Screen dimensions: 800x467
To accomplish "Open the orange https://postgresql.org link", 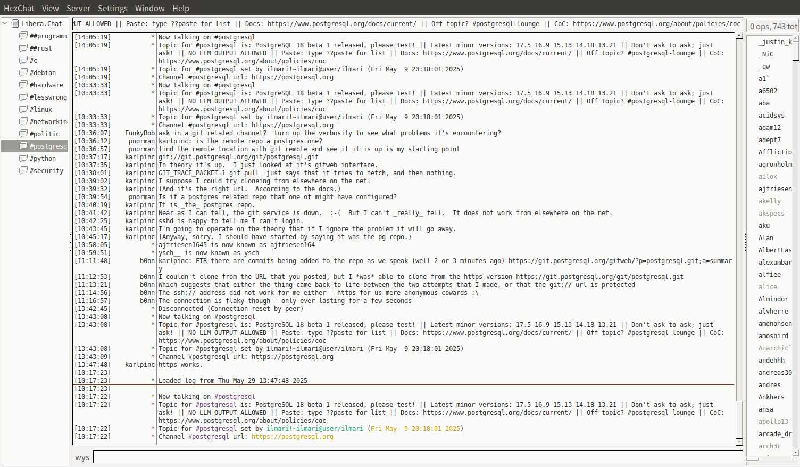I will (292, 437).
